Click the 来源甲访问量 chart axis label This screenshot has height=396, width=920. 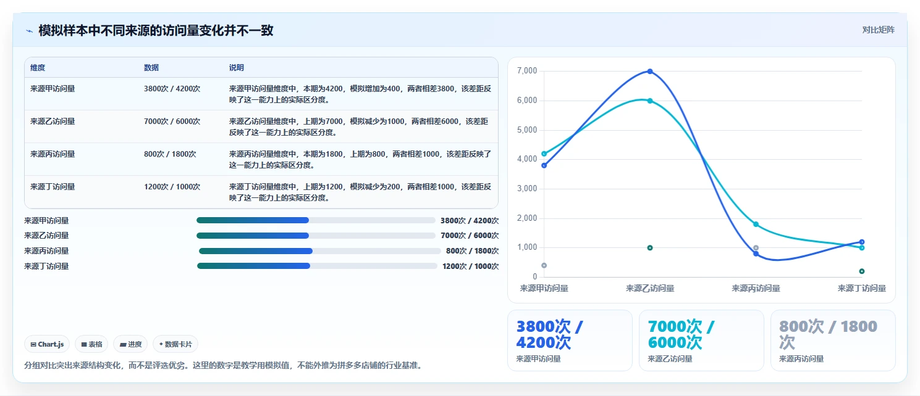tap(544, 288)
